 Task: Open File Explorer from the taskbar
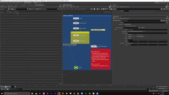coord(32,93)
